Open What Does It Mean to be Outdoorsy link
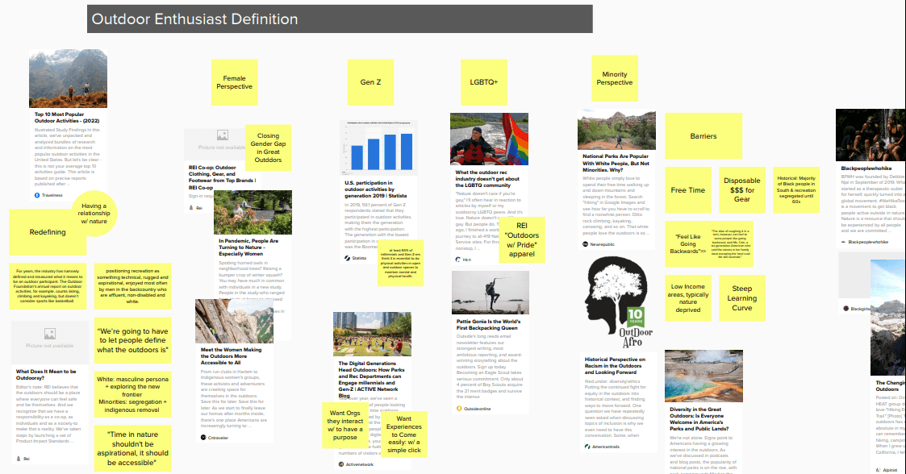906x474 pixels. coord(46,375)
